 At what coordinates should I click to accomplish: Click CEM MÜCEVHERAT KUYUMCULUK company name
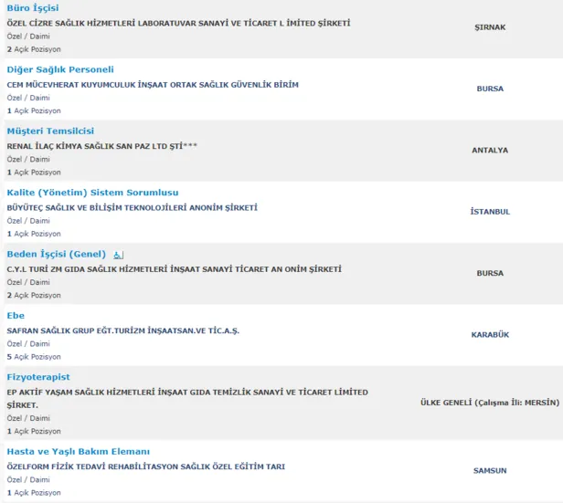[153, 85]
